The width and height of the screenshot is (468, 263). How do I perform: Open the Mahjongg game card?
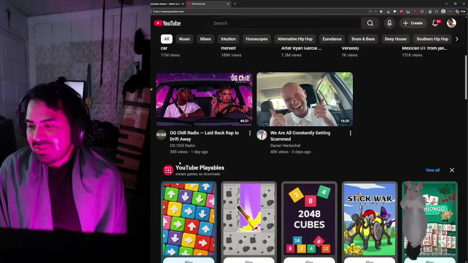pyautogui.click(x=430, y=220)
